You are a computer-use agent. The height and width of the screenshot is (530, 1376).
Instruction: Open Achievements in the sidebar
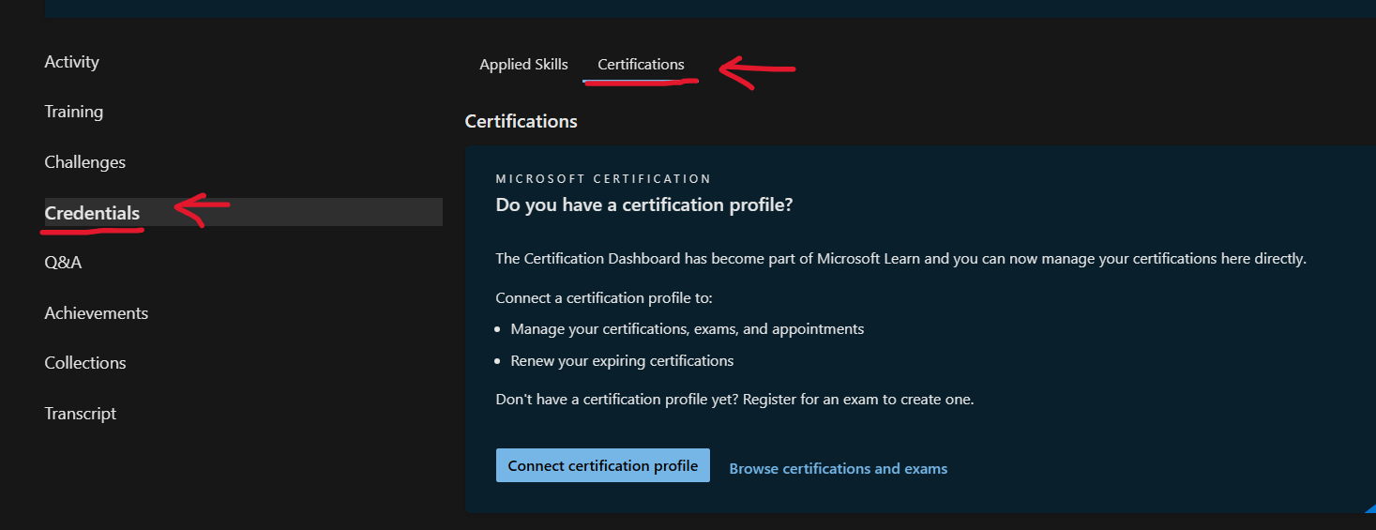tap(96, 313)
